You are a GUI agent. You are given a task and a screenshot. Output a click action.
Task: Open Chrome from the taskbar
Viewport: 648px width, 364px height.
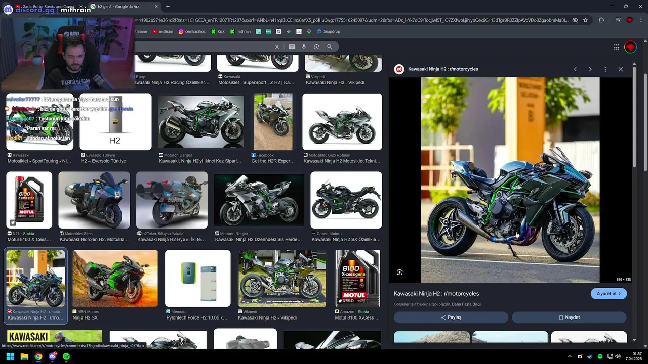pos(38,356)
